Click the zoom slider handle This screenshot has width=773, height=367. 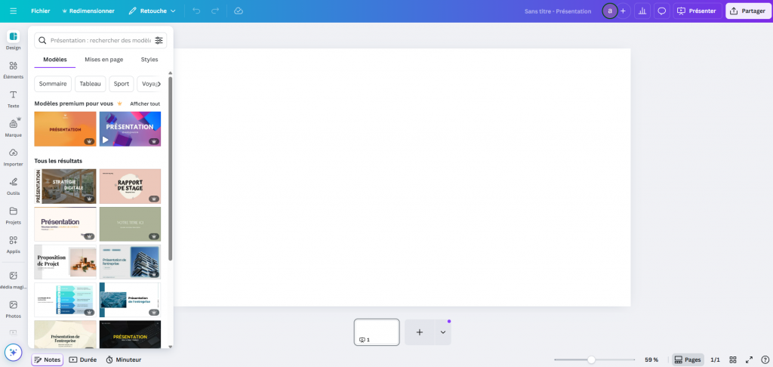[591, 360]
